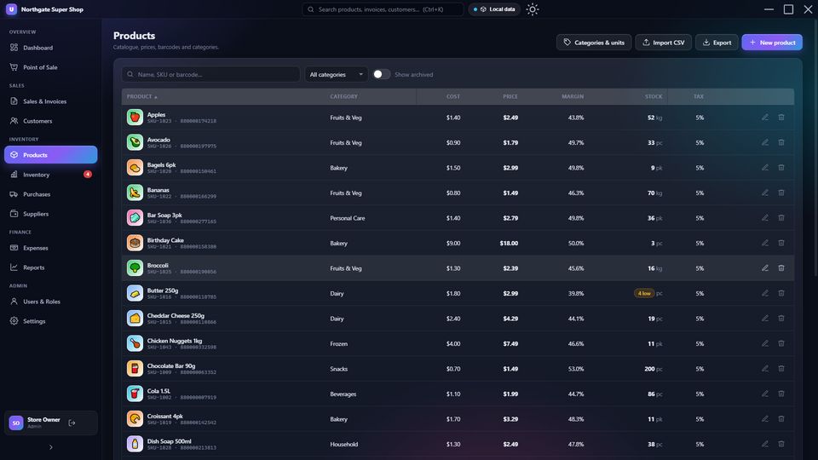The height and width of the screenshot is (460, 818).
Task: Delete the Cheddar Cheese 250g product
Action: click(x=781, y=318)
